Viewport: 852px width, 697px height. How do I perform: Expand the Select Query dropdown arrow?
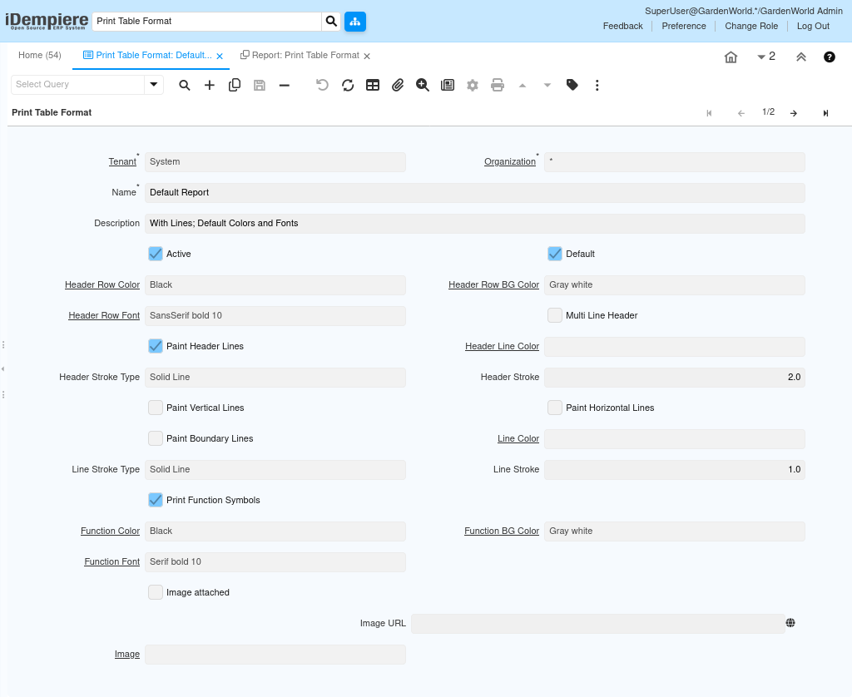coord(154,85)
